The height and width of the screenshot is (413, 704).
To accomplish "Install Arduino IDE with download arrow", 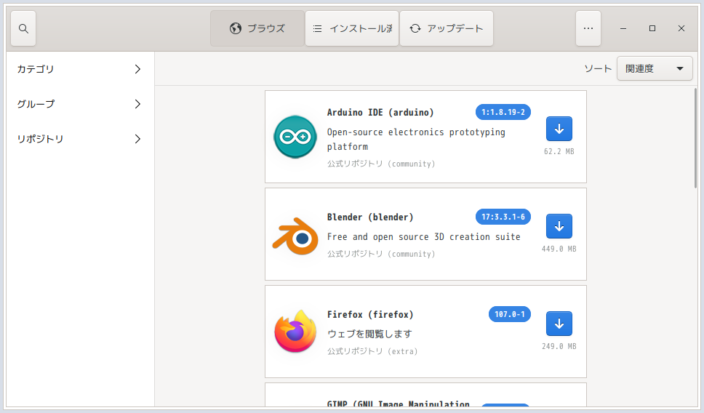I will coord(559,129).
